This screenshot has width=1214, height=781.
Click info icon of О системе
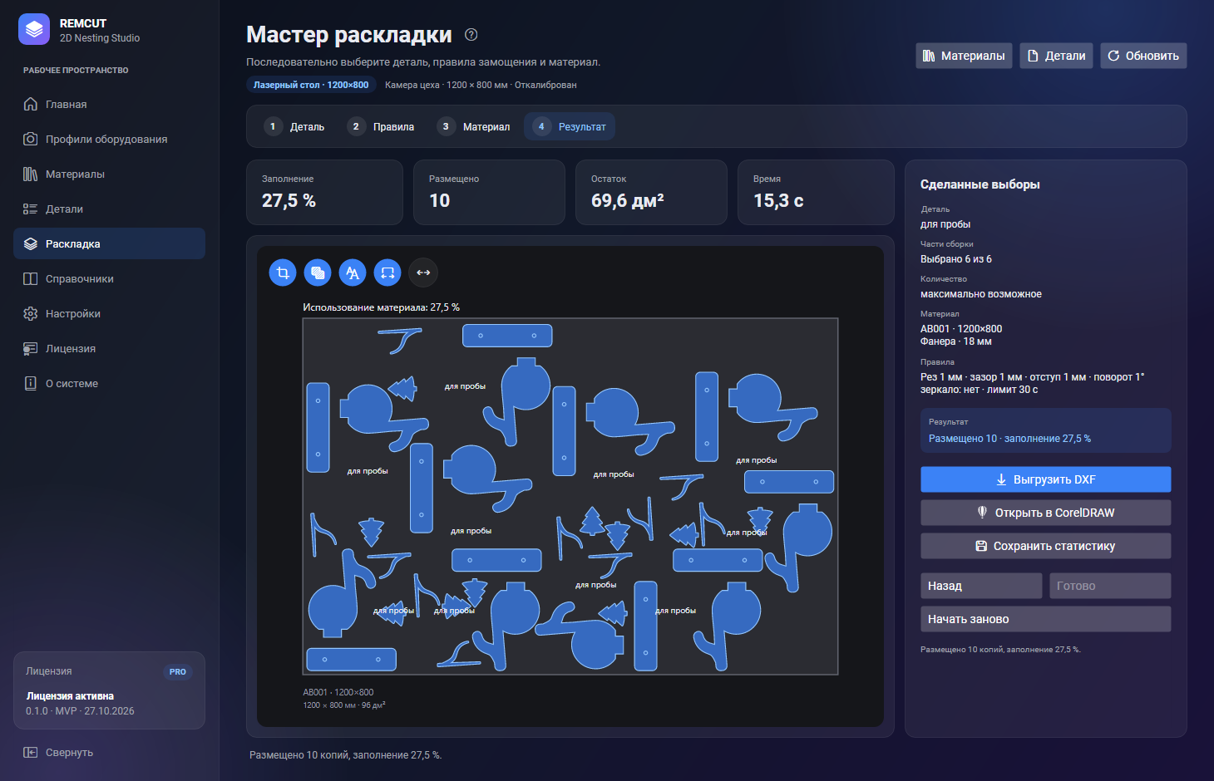pos(31,384)
